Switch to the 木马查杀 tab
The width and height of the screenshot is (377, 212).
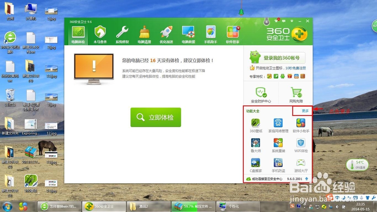tap(100, 35)
